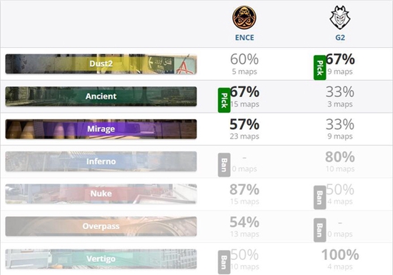Open the G2 team logo
The width and height of the screenshot is (393, 275).
[340, 18]
